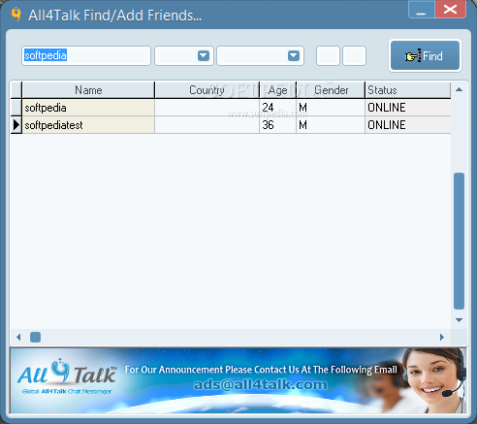Click the row selector of the softpedia row
Screen dimensions: 477x424
pyautogui.click(x=16, y=108)
